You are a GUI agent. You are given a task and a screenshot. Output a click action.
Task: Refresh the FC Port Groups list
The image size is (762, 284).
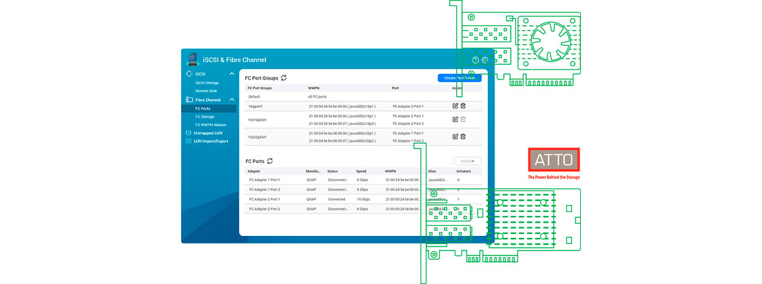click(x=284, y=78)
